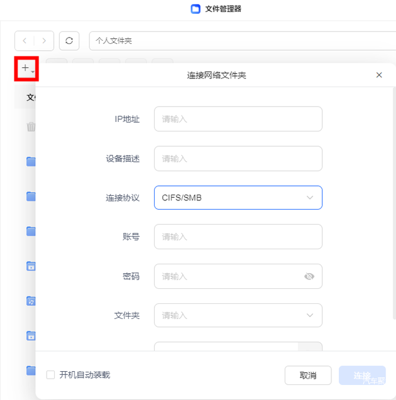Go forward with the right arrow button

tap(44, 41)
